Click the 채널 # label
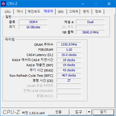The image size is (116, 116). (69, 22)
